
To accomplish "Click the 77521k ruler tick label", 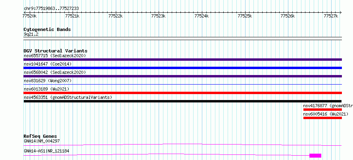I will point(72,16).
